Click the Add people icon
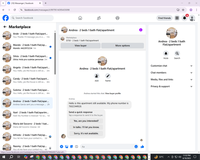 [x=97, y=76]
